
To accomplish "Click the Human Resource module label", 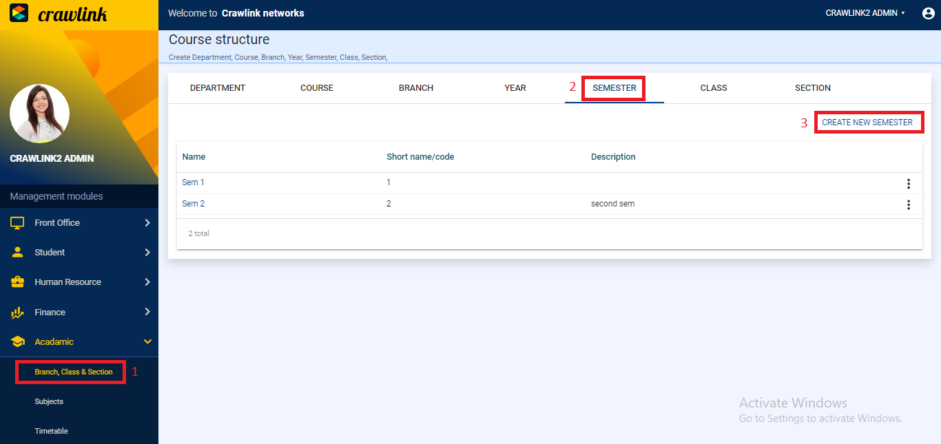I will click(68, 282).
